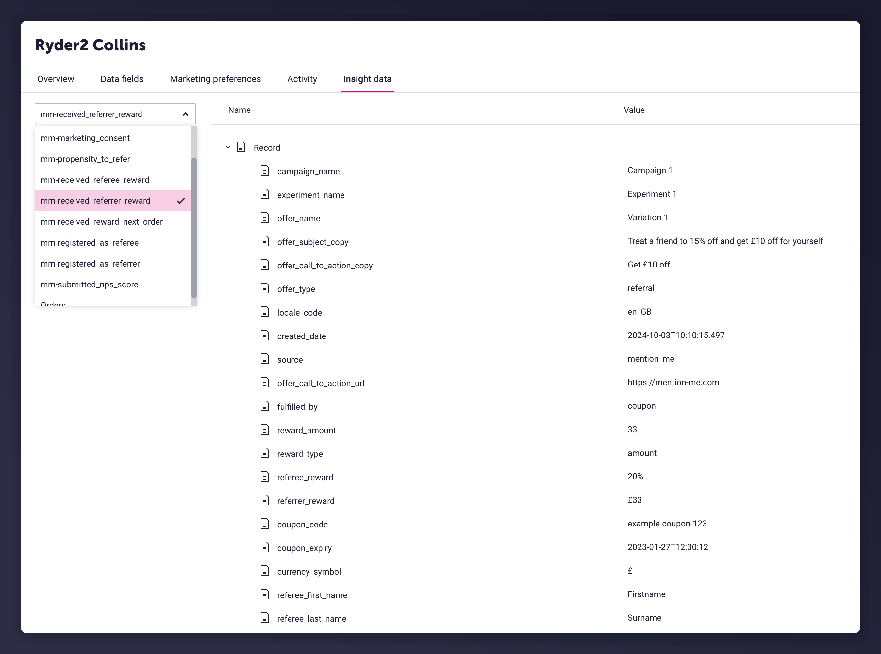The height and width of the screenshot is (654, 881).
Task: Click the 2023-01-27T12:30:12 expiry value
Action: 668,547
